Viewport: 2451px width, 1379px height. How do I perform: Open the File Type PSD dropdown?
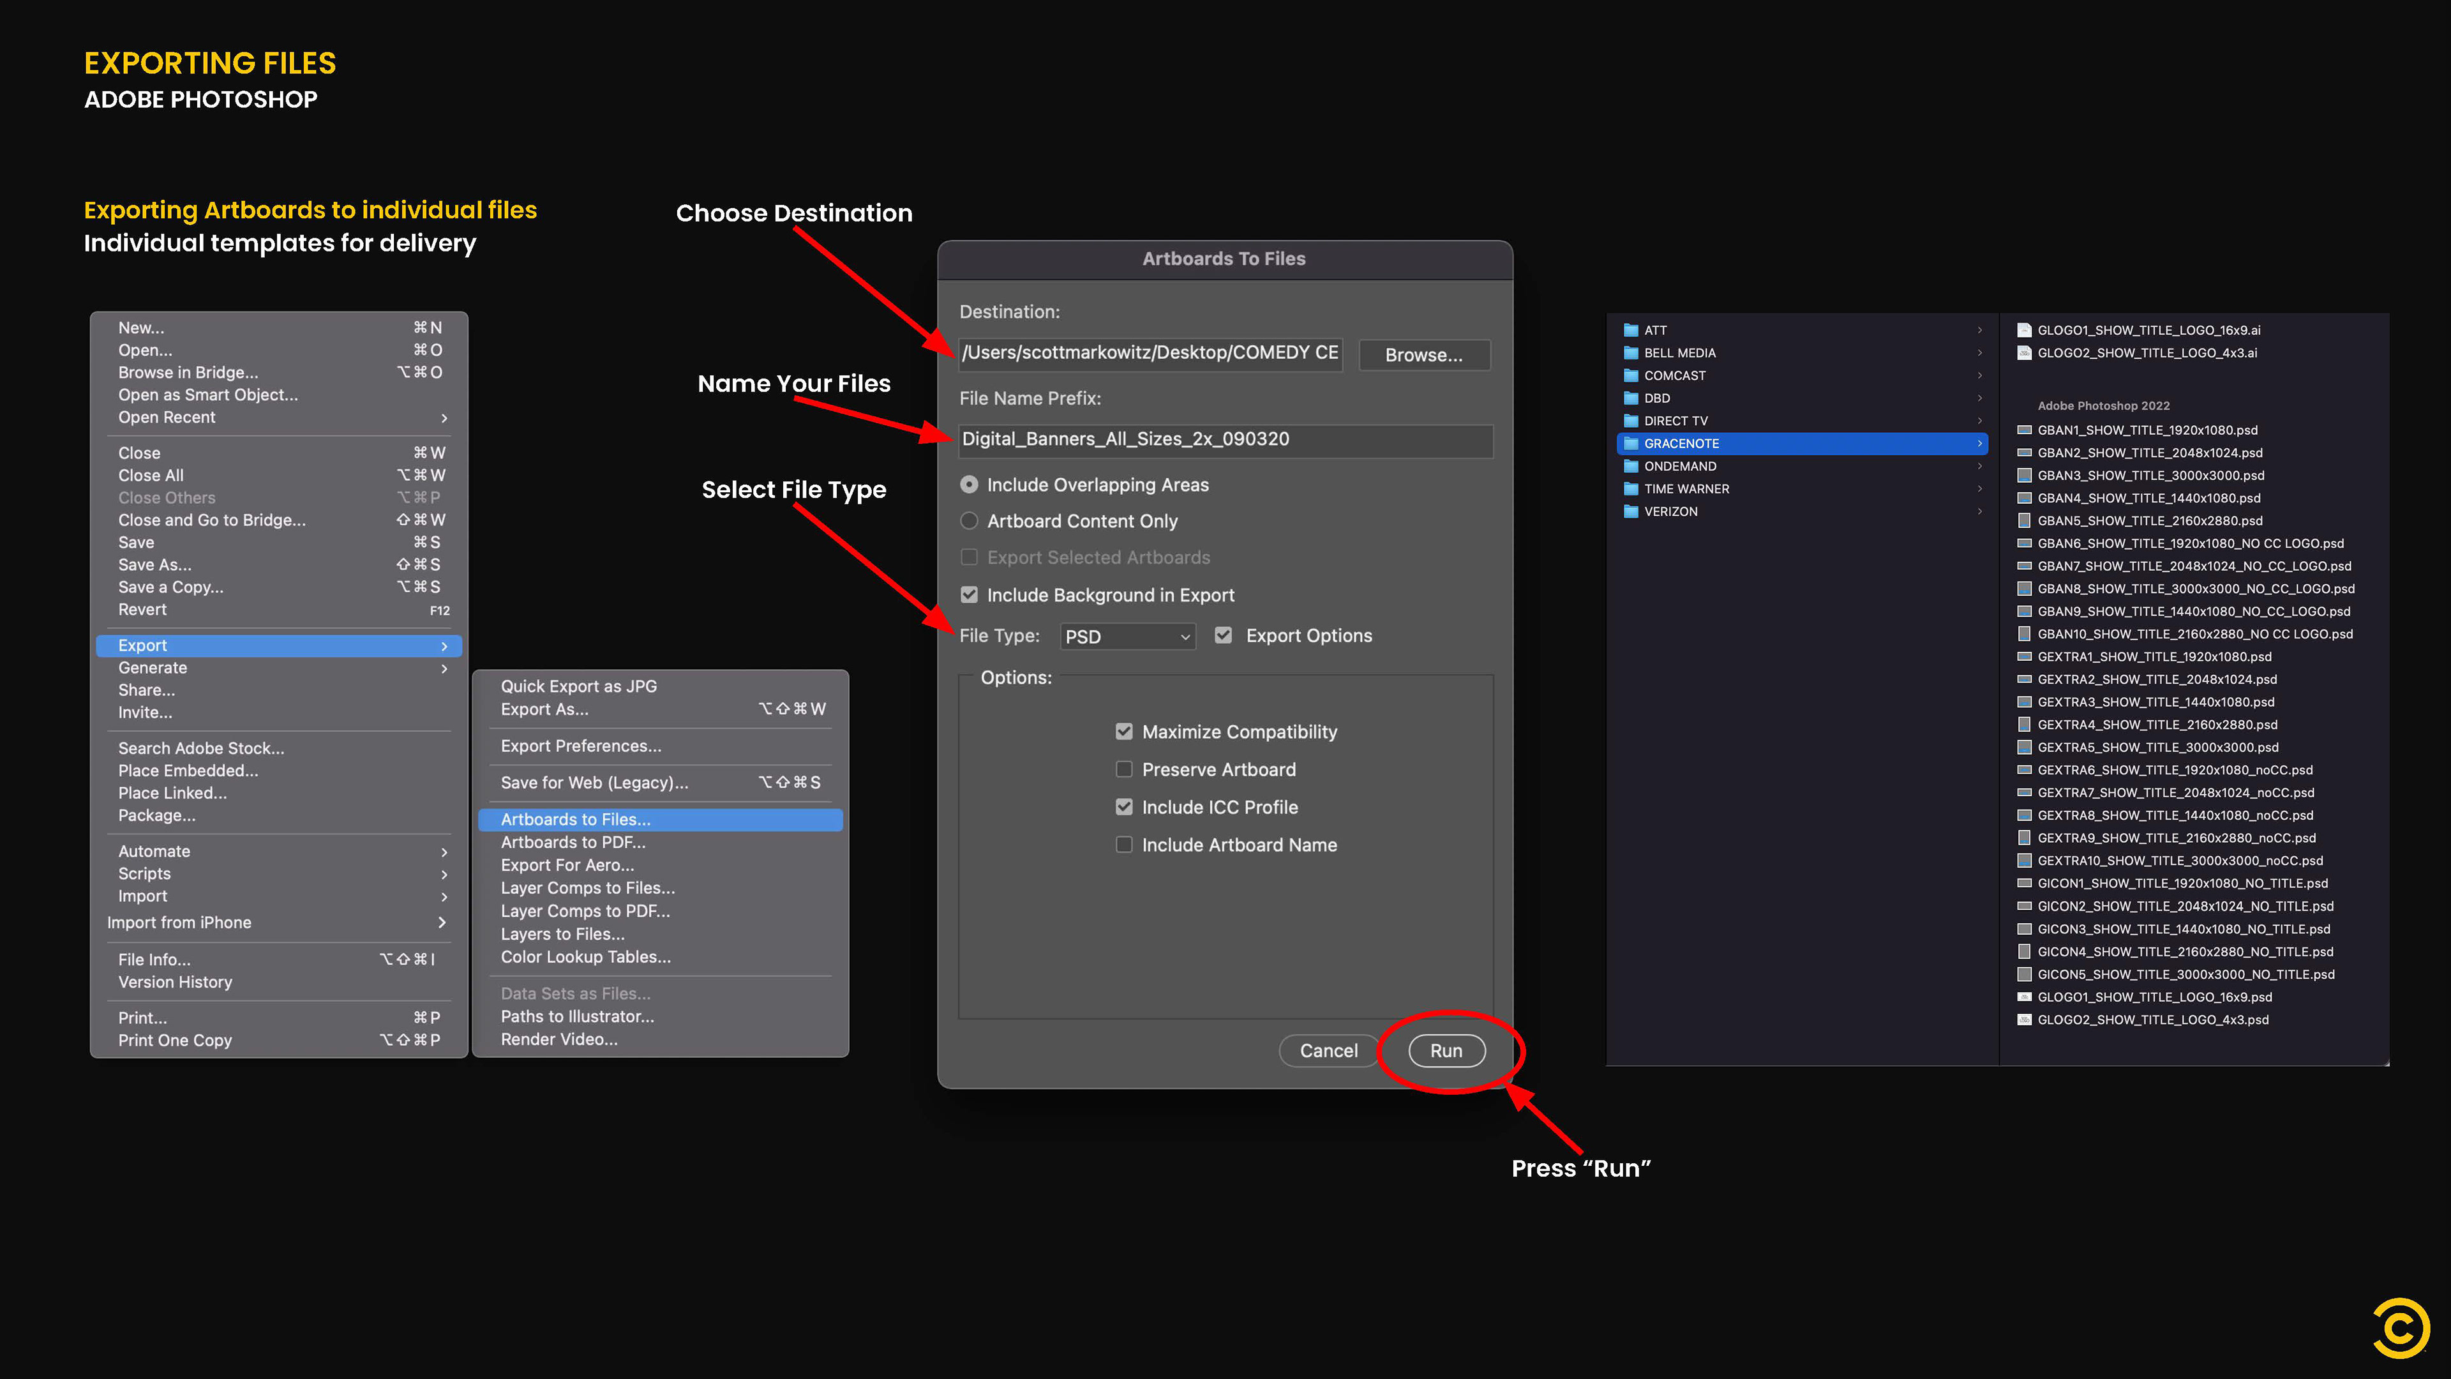click(1127, 637)
